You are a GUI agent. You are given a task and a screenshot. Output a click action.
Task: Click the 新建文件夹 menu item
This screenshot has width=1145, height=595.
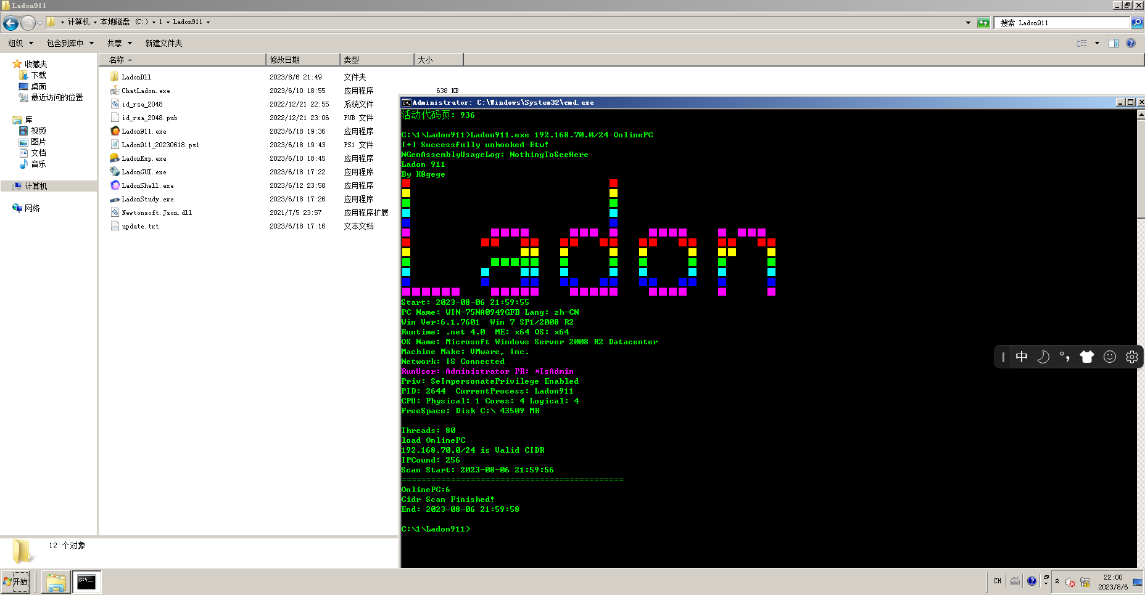pos(163,43)
